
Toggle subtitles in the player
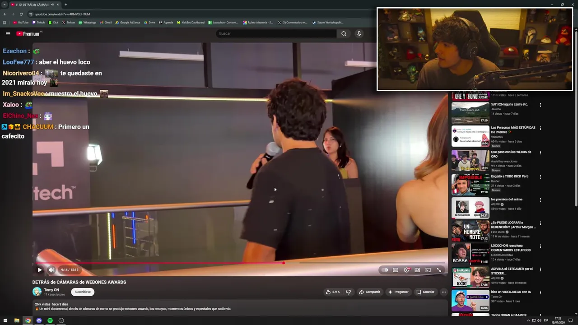pyautogui.click(x=396, y=270)
